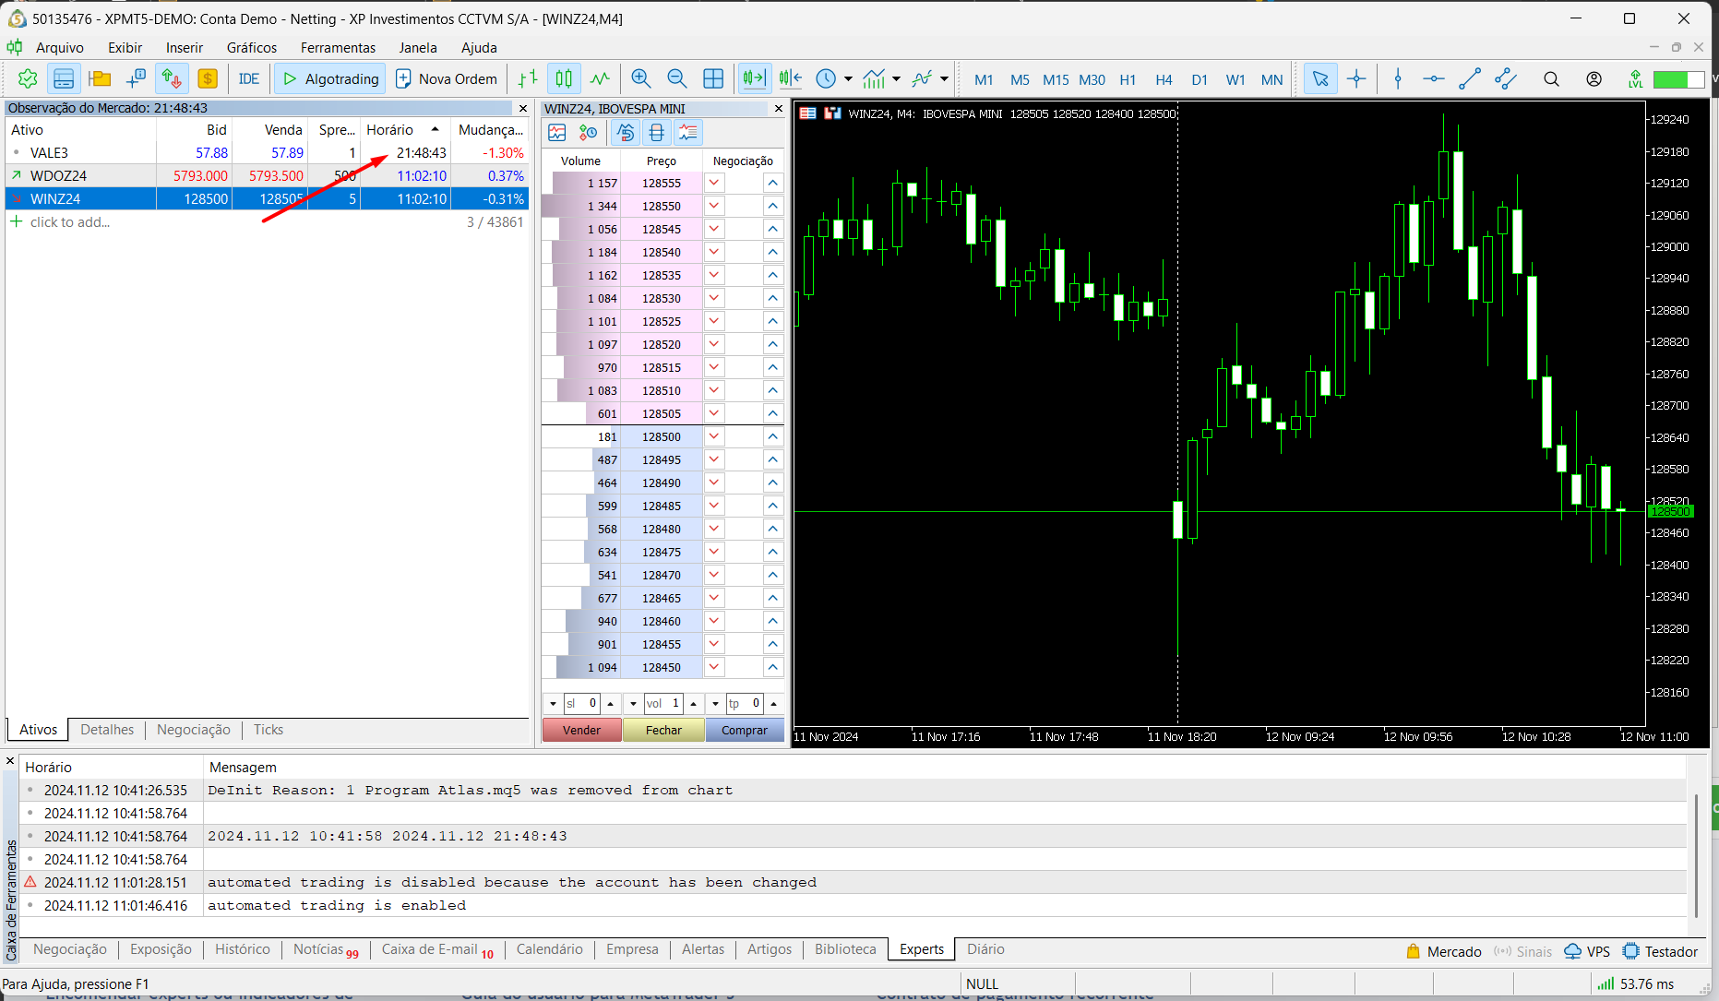Image resolution: width=1719 pixels, height=1001 pixels.
Task: Open the Exibir menu
Action: click(x=125, y=48)
